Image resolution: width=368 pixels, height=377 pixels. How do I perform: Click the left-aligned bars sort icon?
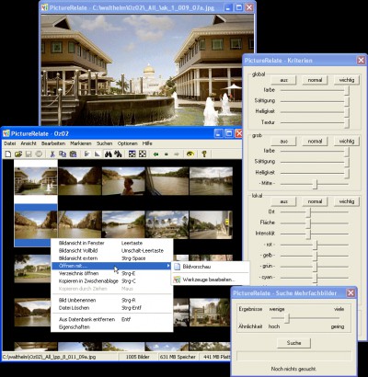point(86,154)
